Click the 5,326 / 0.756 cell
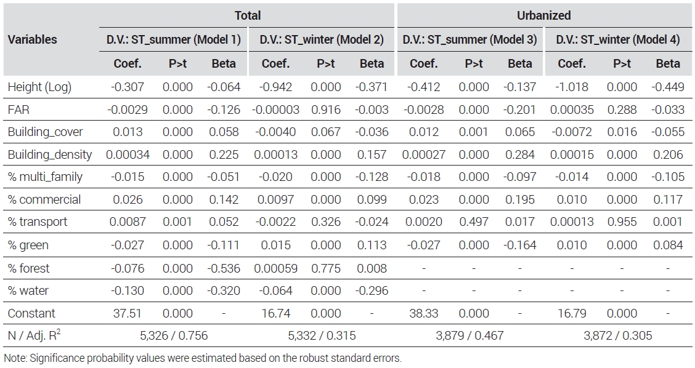This screenshot has height=368, width=695. [174, 335]
